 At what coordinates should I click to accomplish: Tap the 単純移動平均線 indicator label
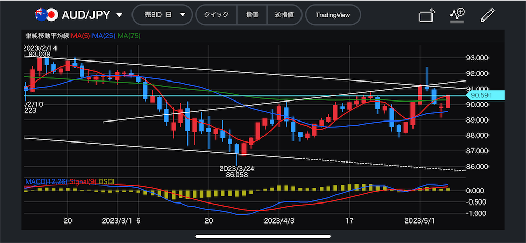47,36
